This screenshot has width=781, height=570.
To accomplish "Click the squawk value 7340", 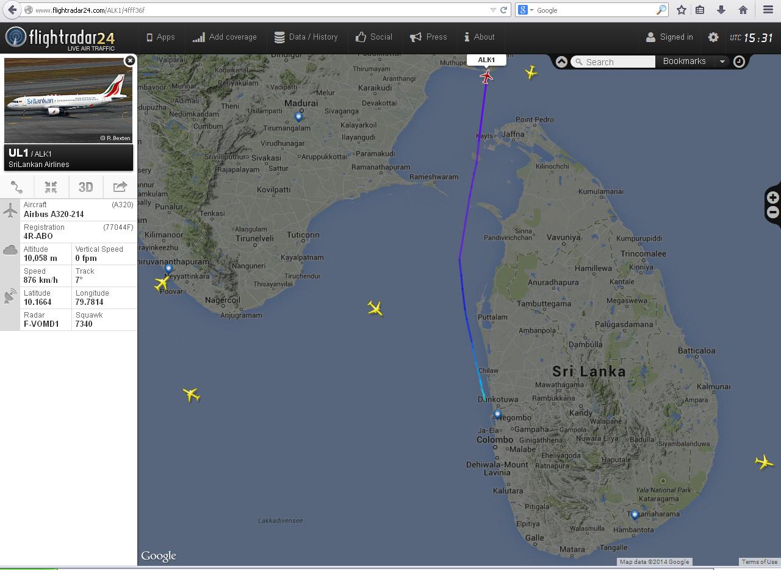I will (84, 324).
